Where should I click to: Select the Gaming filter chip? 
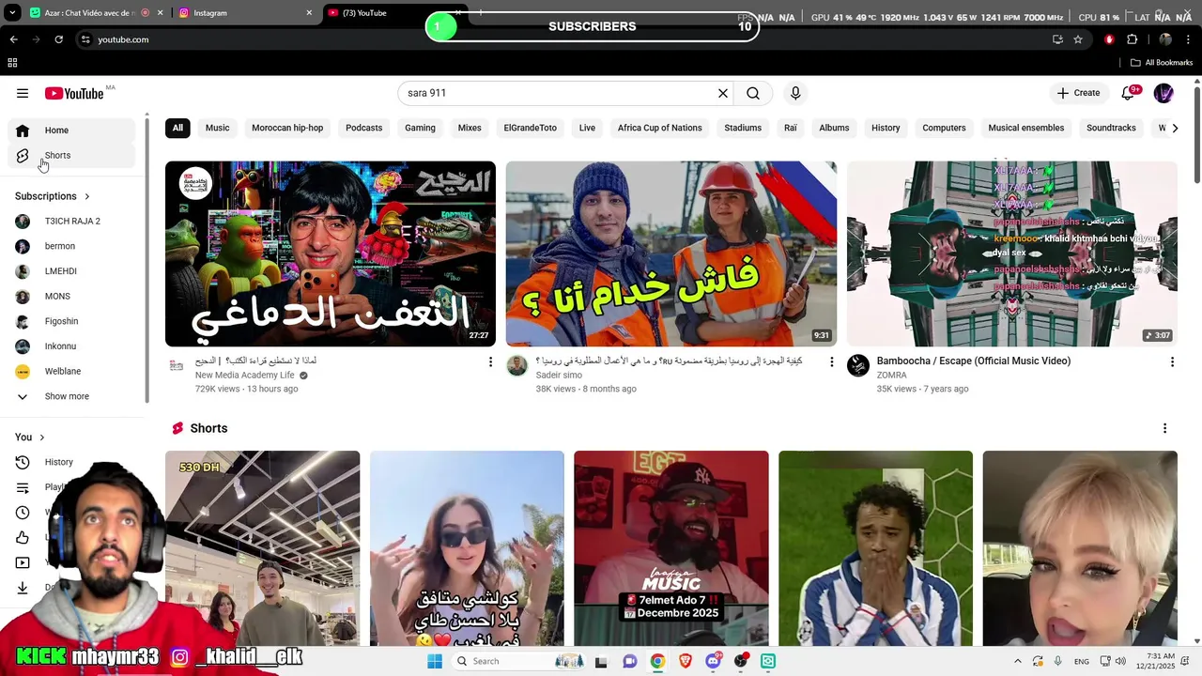pyautogui.click(x=420, y=128)
